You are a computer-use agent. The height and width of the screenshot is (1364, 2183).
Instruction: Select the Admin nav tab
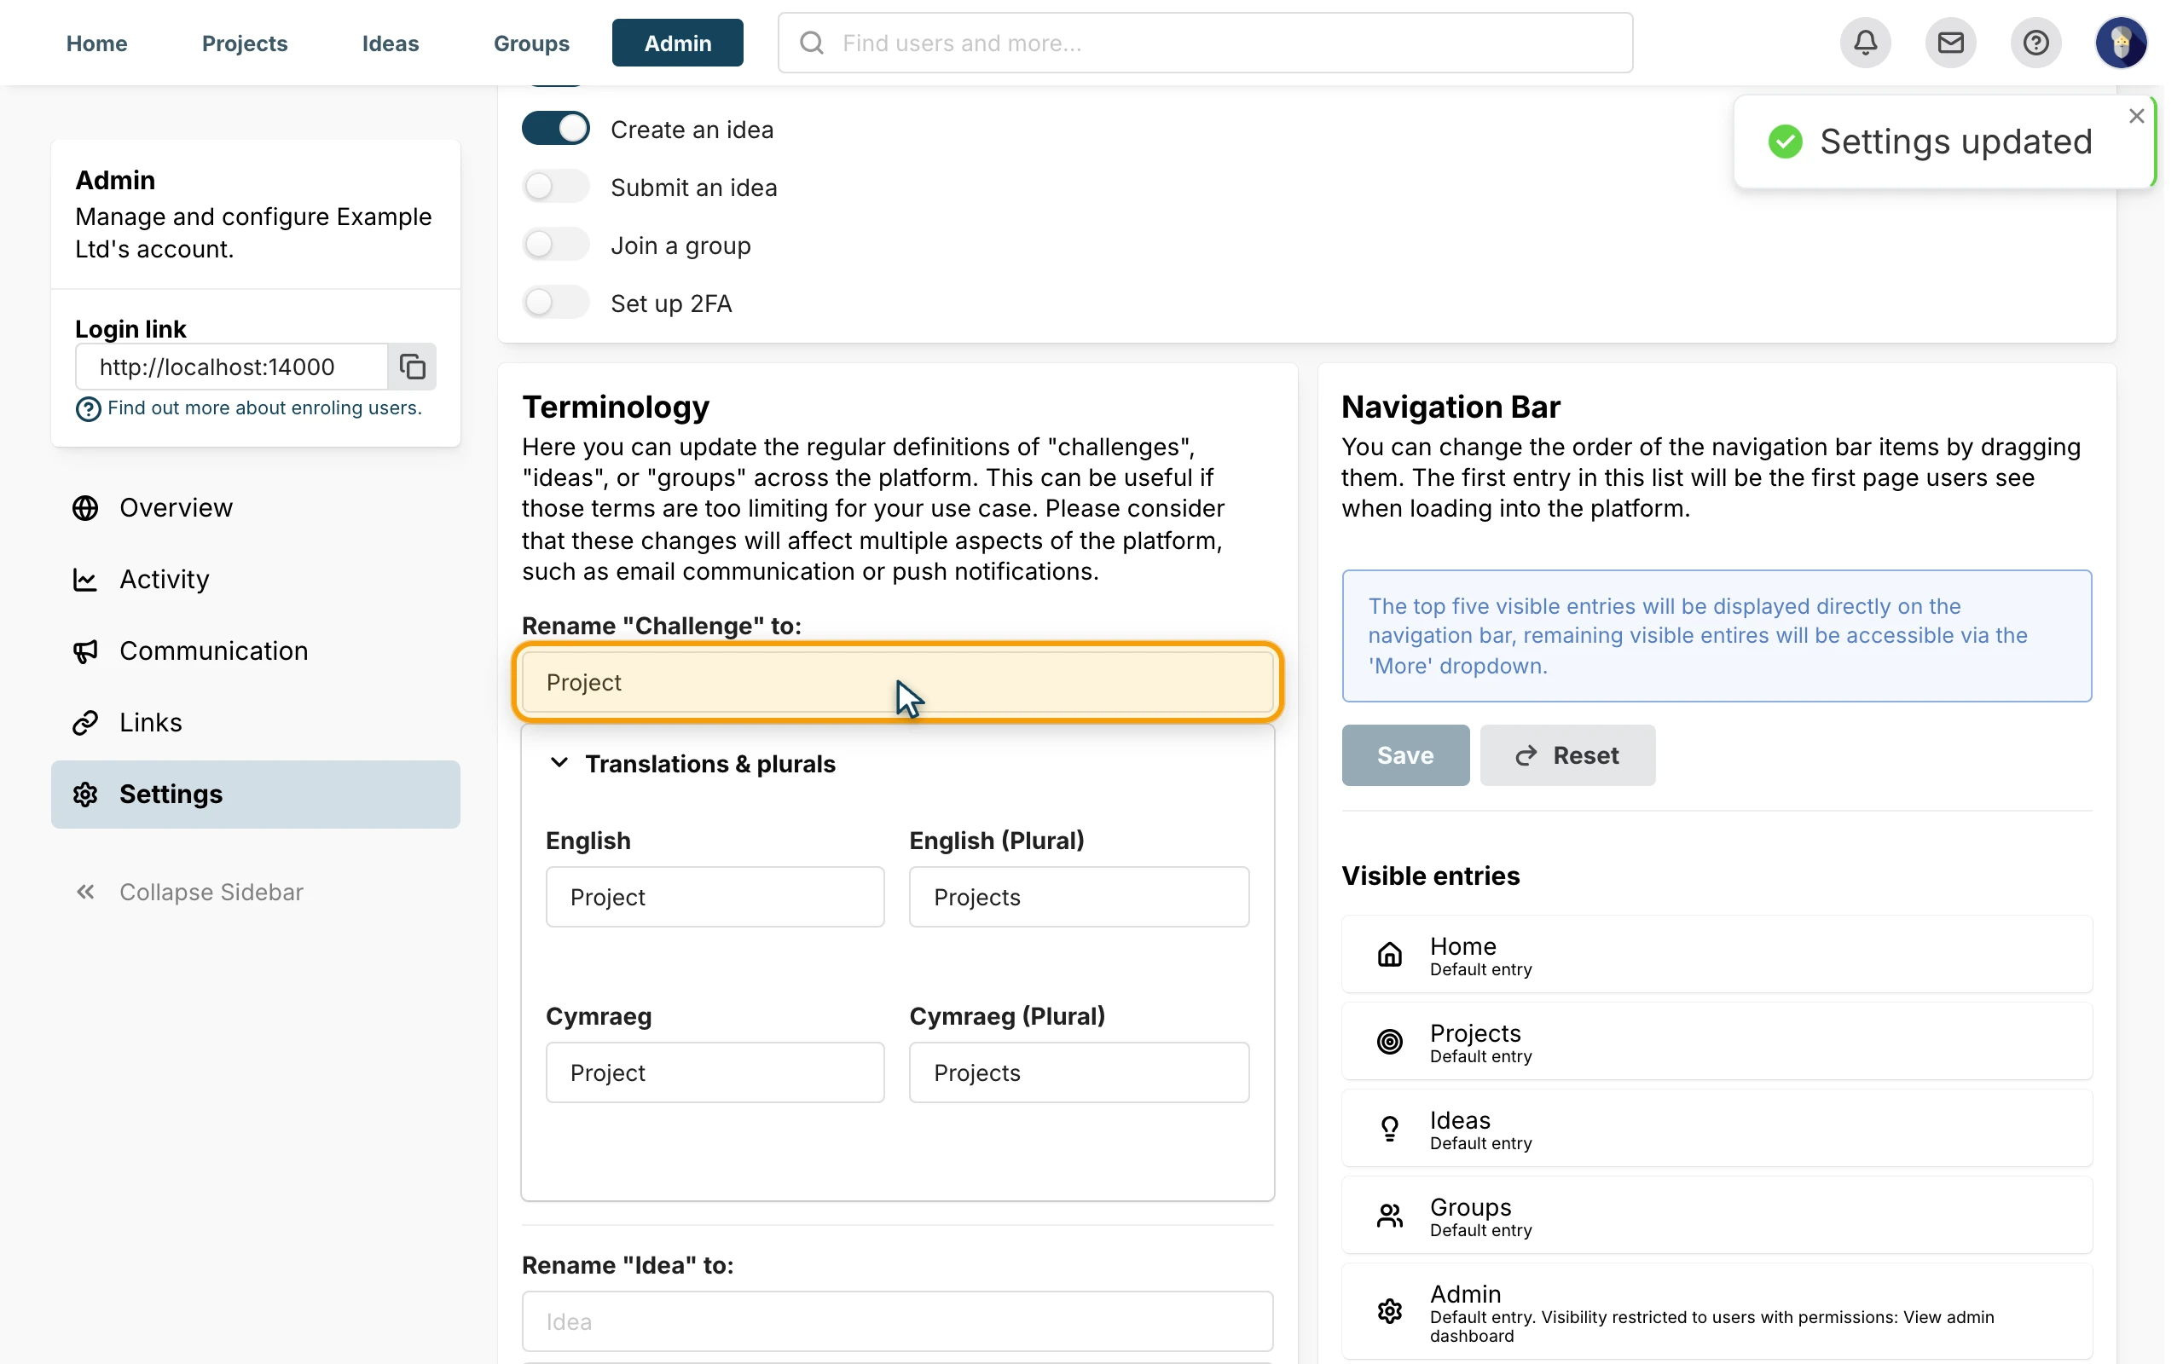[677, 43]
